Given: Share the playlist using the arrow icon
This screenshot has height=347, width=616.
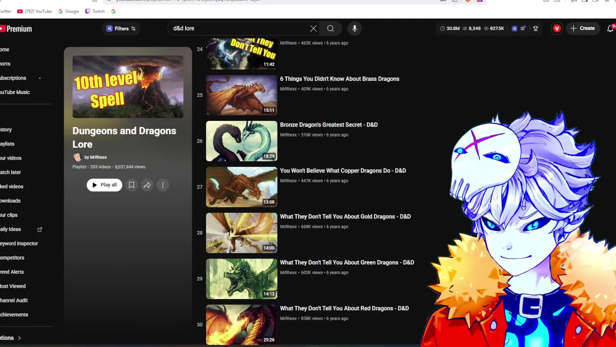Looking at the screenshot, I should pos(147,185).
